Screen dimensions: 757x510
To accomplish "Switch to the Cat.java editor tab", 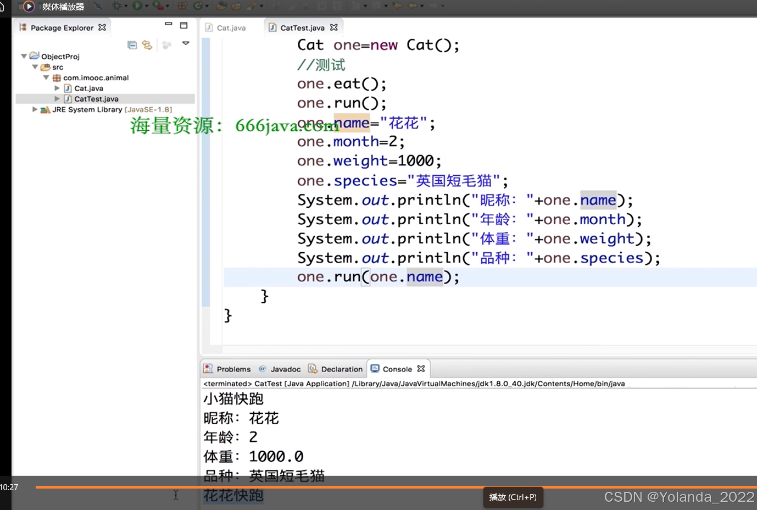I will pos(231,27).
